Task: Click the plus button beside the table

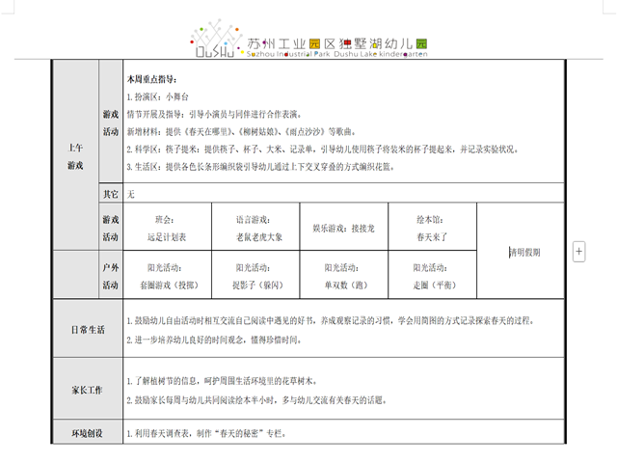Action: coord(578,251)
